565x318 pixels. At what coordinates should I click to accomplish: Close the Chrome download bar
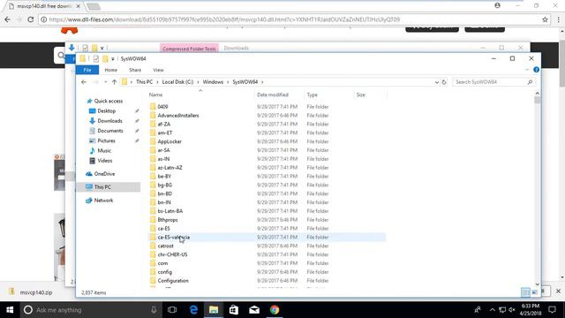[558, 291]
